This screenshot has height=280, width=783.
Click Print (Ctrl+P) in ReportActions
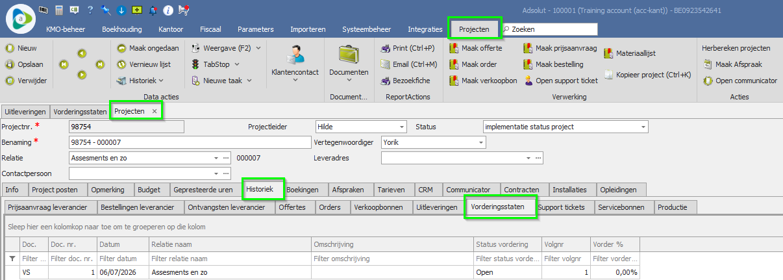[407, 48]
